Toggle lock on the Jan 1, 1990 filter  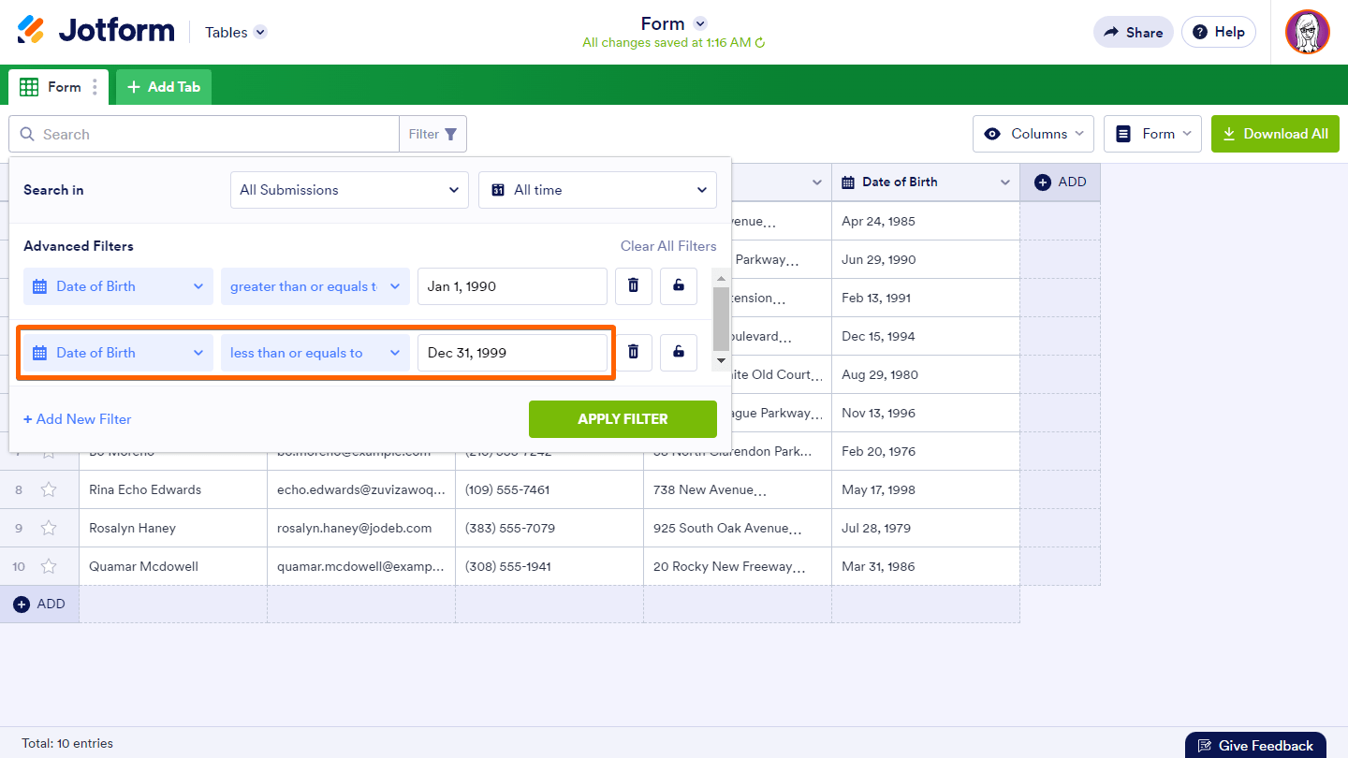pos(679,286)
